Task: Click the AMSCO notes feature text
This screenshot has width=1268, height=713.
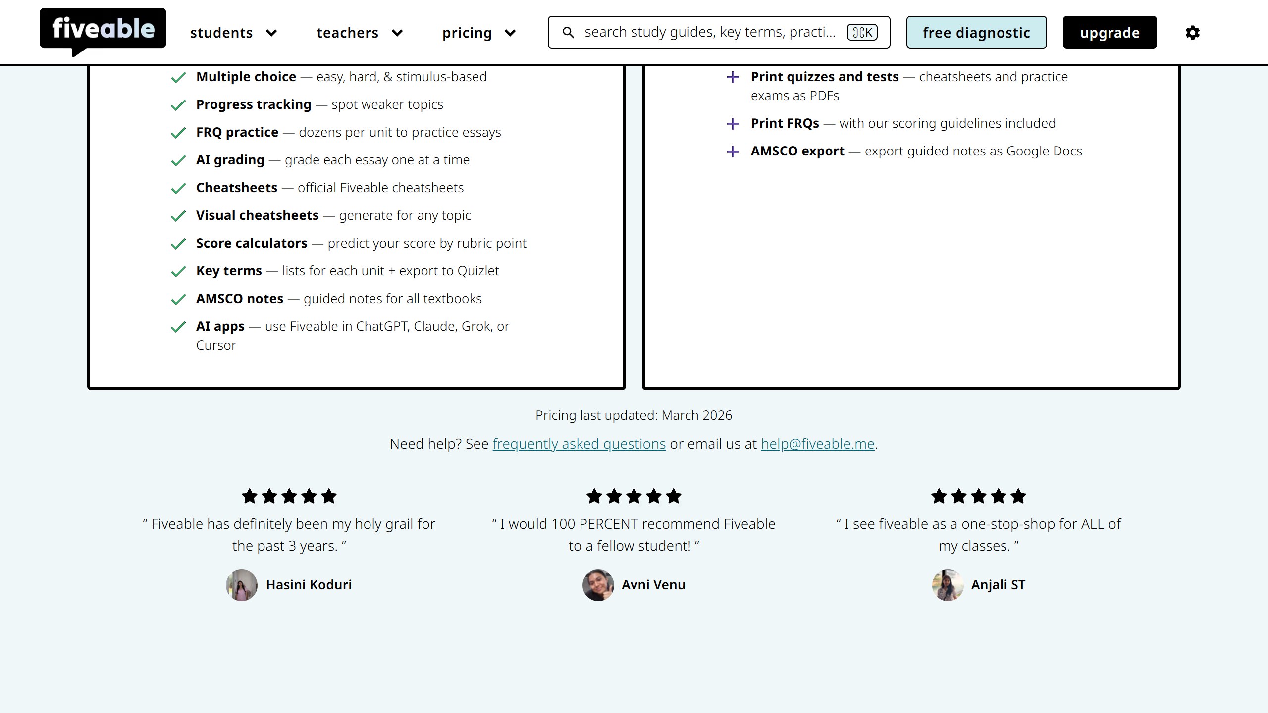Action: pyautogui.click(x=339, y=299)
